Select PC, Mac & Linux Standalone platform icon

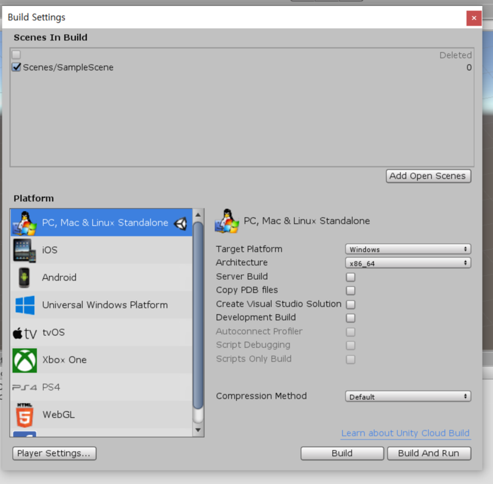point(24,223)
